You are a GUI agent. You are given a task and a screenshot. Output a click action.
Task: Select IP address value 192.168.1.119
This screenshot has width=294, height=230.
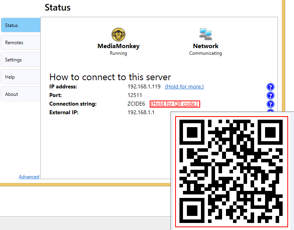coord(144,86)
